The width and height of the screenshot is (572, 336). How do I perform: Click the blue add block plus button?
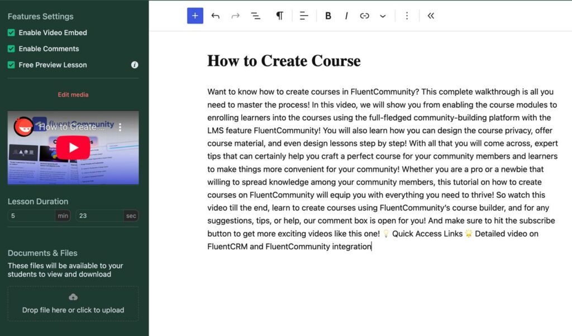[x=195, y=16]
